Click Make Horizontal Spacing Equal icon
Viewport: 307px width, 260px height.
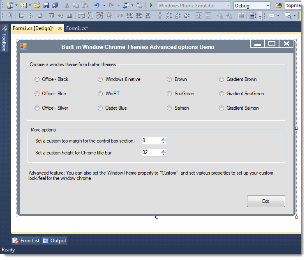121,15
